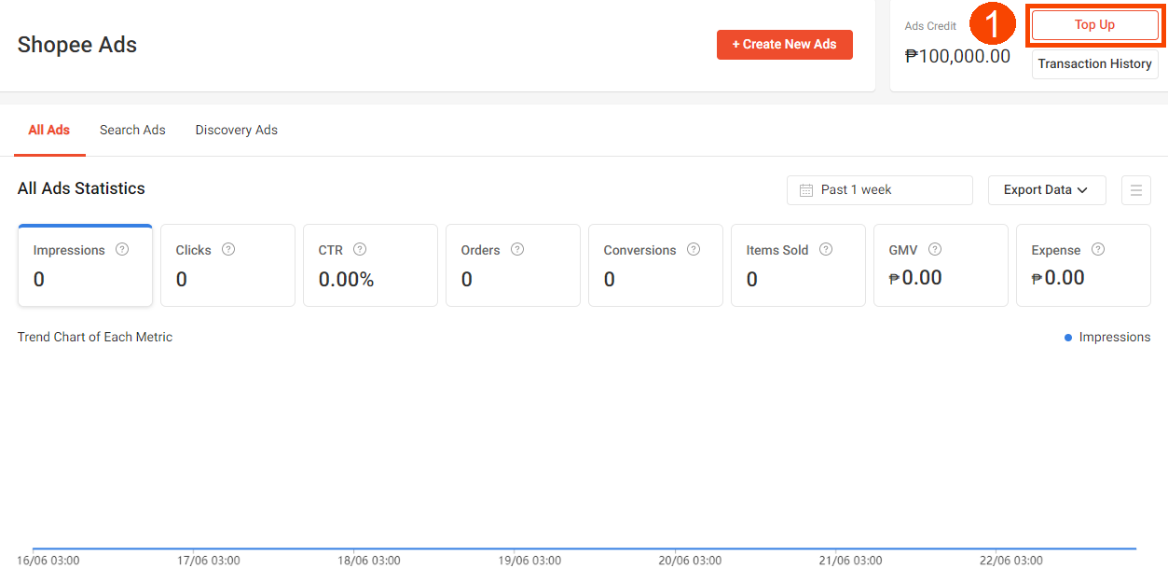1168x582 pixels.
Task: Click the Create New Ads button
Action: pos(785,45)
